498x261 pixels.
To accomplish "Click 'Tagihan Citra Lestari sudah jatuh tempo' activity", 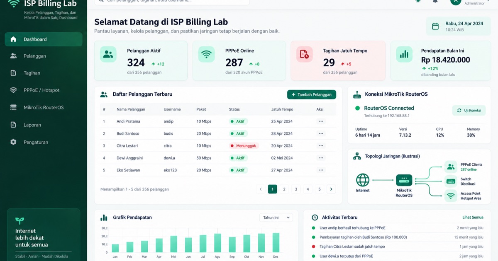I will click(352, 247).
